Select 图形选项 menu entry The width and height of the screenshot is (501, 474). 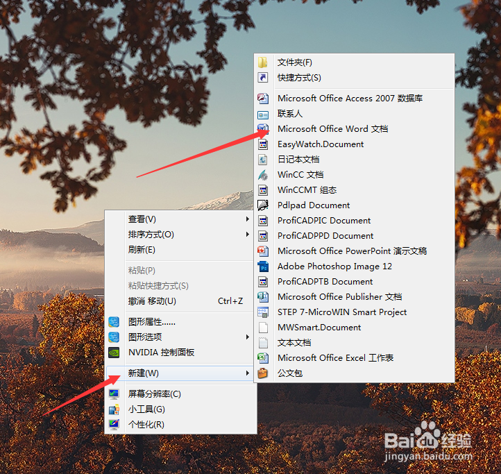click(180, 337)
